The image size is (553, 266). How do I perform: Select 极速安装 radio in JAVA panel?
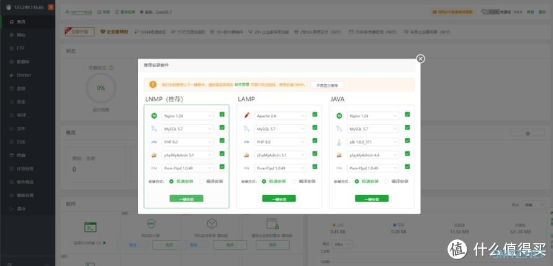click(x=357, y=181)
